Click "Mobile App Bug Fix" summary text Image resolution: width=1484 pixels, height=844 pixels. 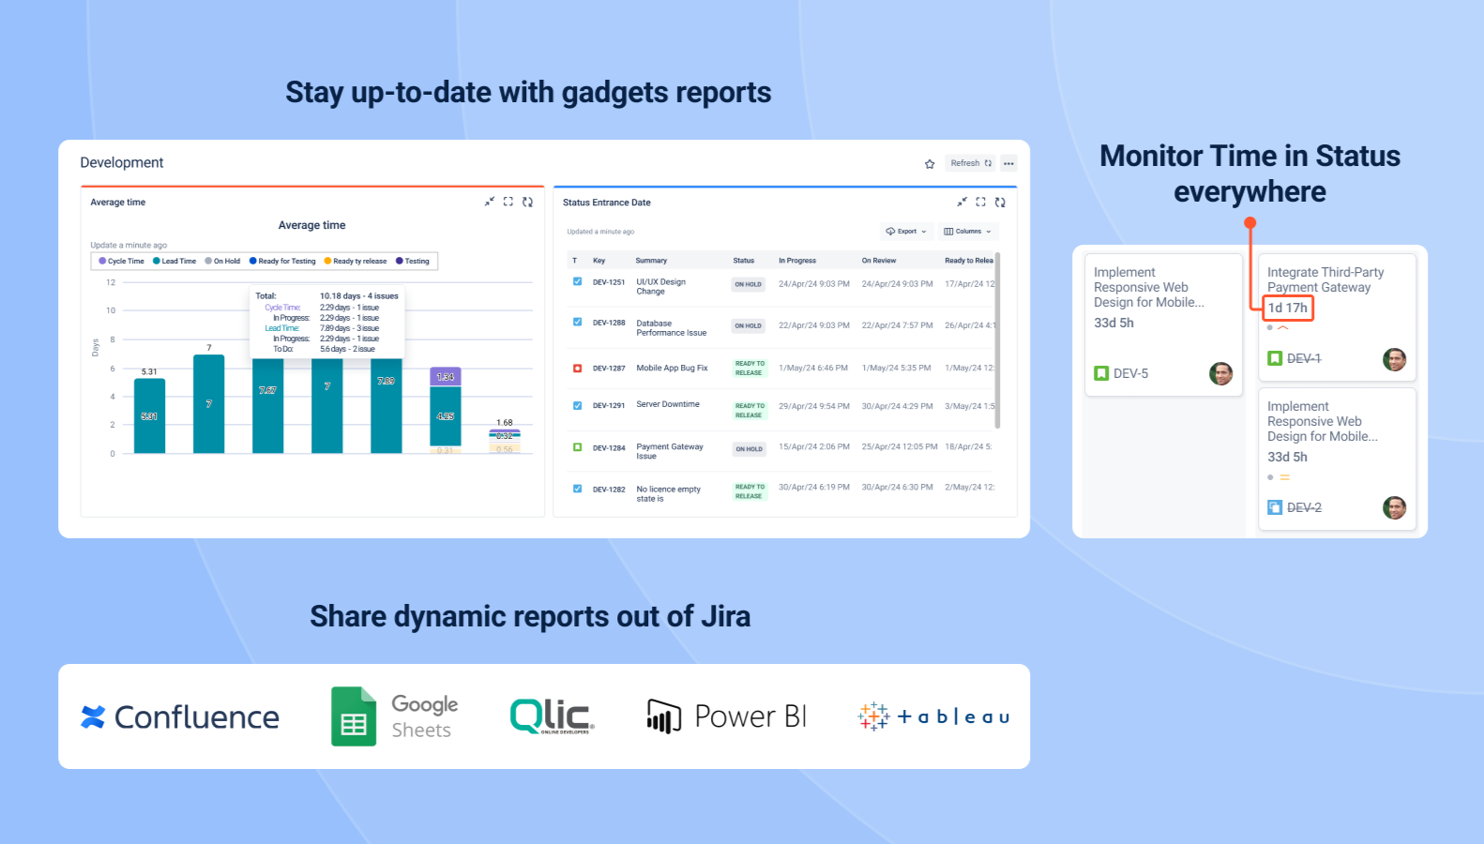tap(672, 368)
